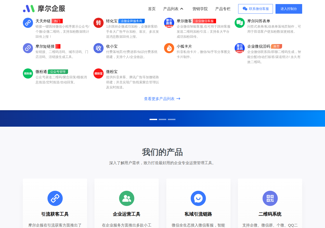Click the 微粉宝 red icon
Screen dimensions: 325x228
99,73
